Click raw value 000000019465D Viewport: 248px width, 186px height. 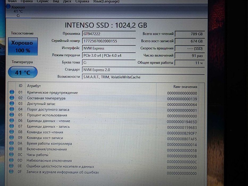click(x=182, y=122)
